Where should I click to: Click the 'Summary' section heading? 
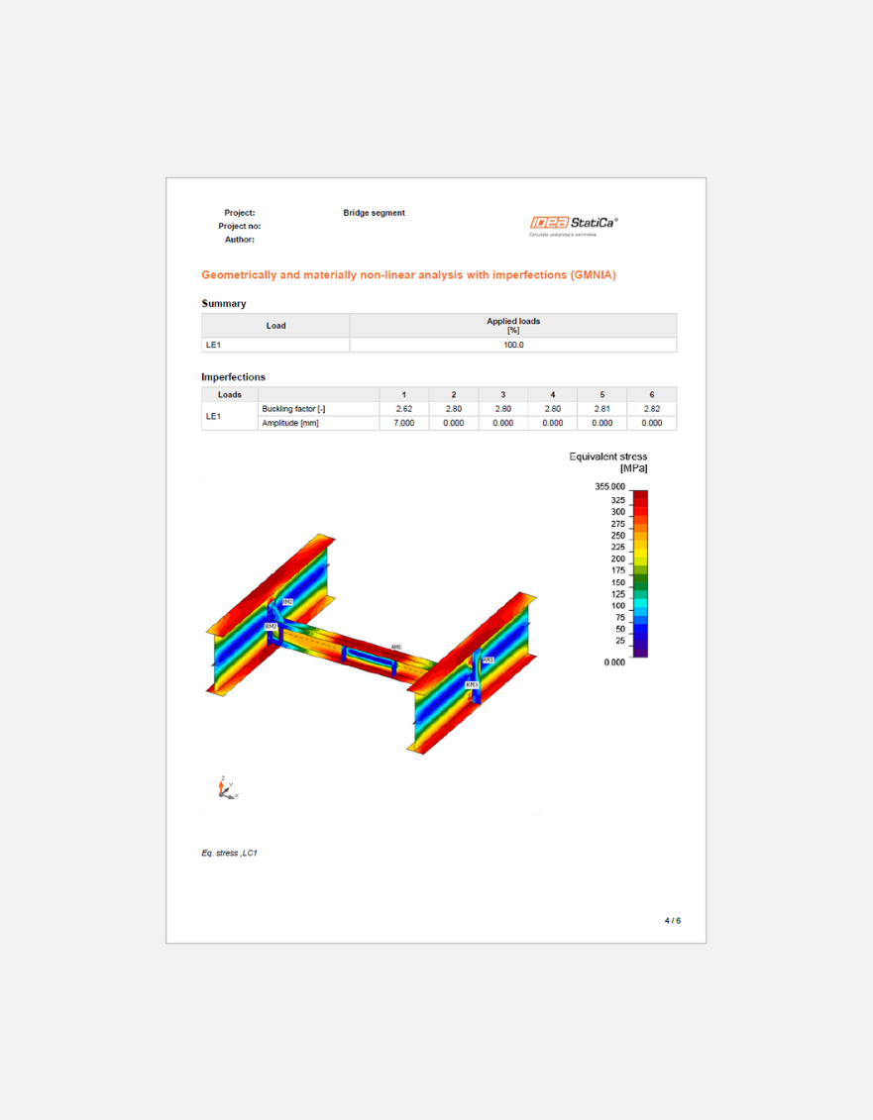pos(224,304)
